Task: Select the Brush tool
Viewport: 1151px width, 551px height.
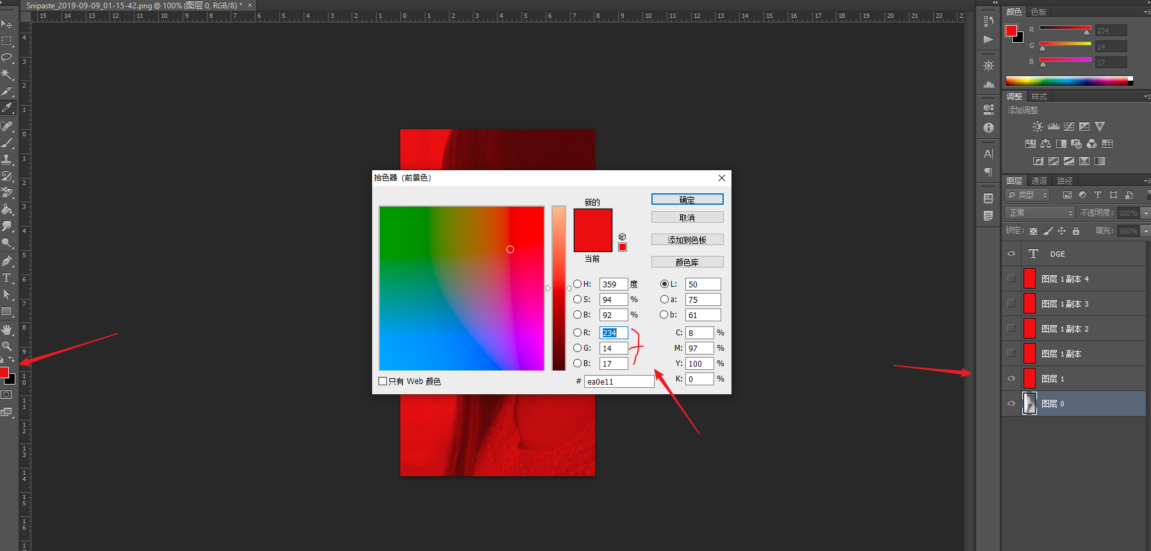Action: pyautogui.click(x=7, y=143)
